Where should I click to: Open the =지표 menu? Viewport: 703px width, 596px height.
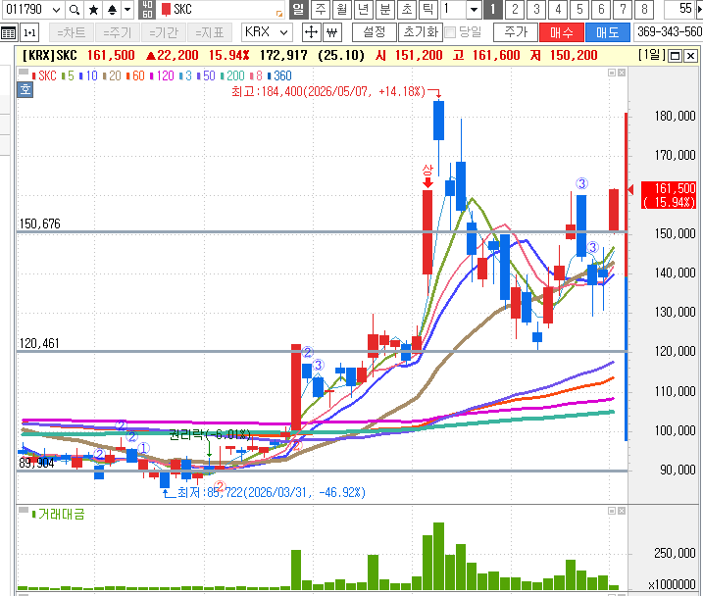(x=210, y=32)
